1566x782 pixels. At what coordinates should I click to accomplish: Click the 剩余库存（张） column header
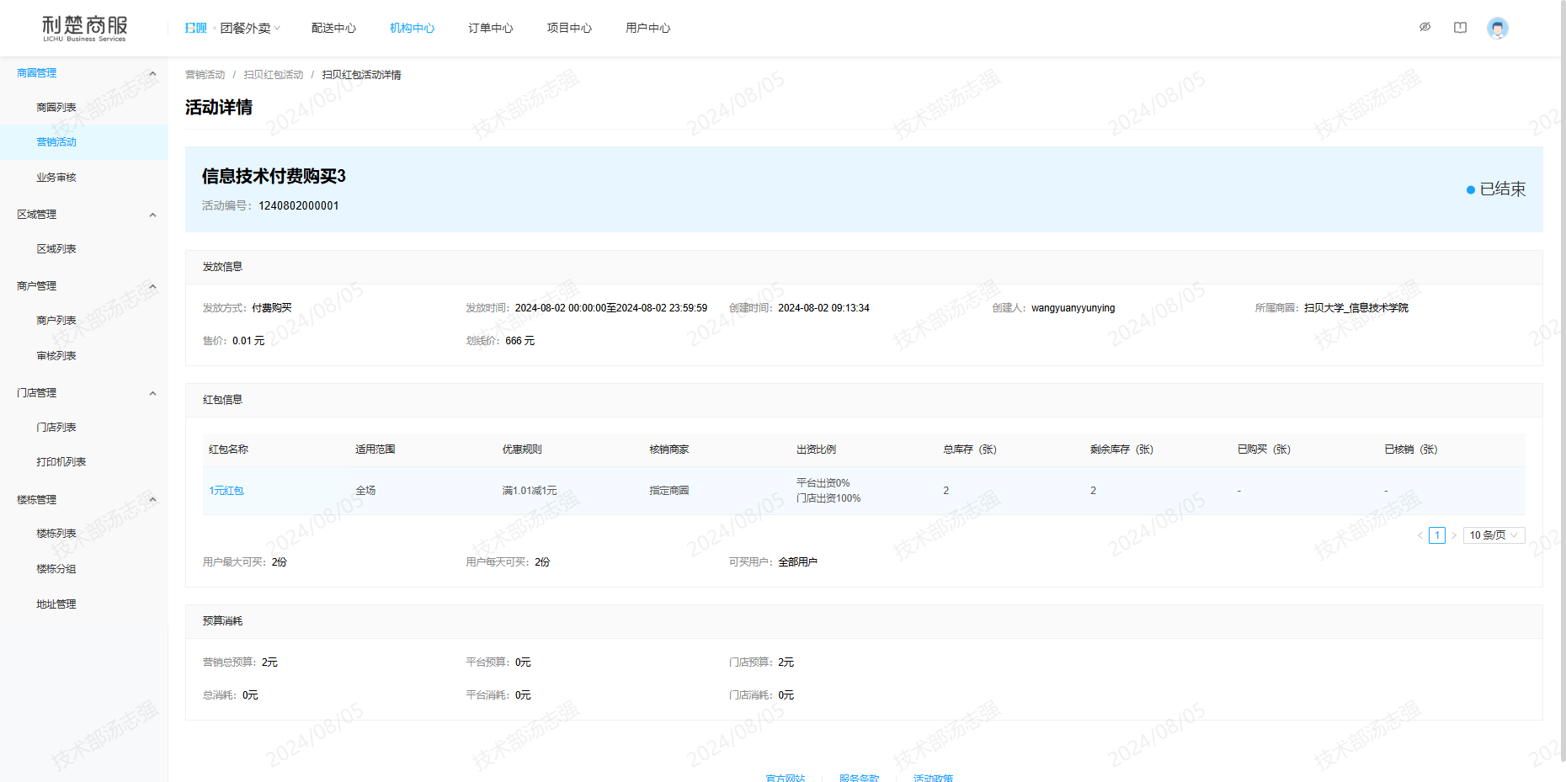pyautogui.click(x=1121, y=450)
